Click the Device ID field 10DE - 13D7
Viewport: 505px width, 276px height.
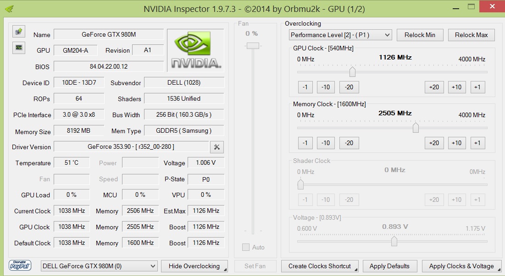tap(79, 82)
